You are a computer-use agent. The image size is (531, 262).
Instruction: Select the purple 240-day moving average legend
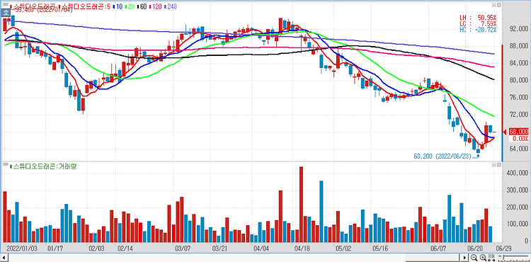171,6
